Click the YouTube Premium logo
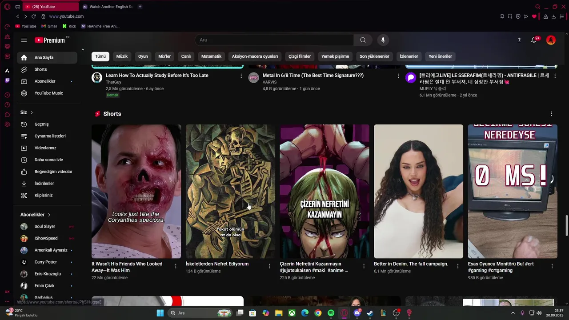The image size is (569, 320). (x=50, y=40)
